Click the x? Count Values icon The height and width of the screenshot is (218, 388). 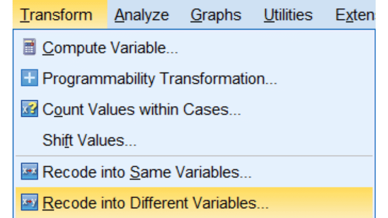[30, 109]
